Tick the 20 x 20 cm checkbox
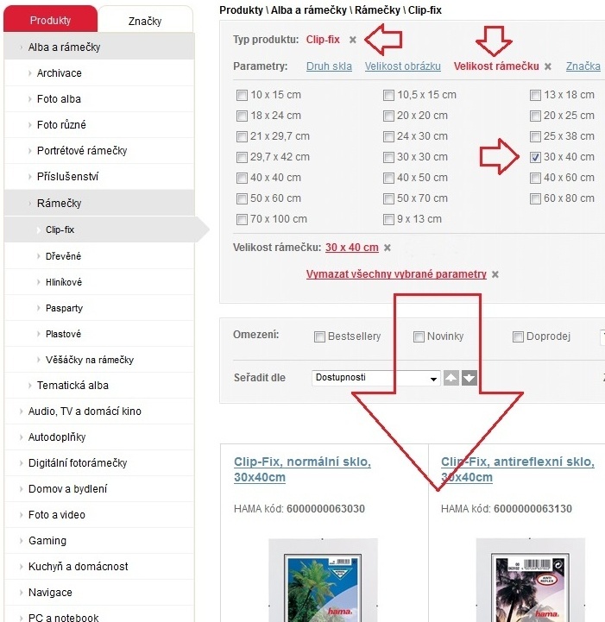Viewport: 605px width, 622px height. [x=388, y=116]
